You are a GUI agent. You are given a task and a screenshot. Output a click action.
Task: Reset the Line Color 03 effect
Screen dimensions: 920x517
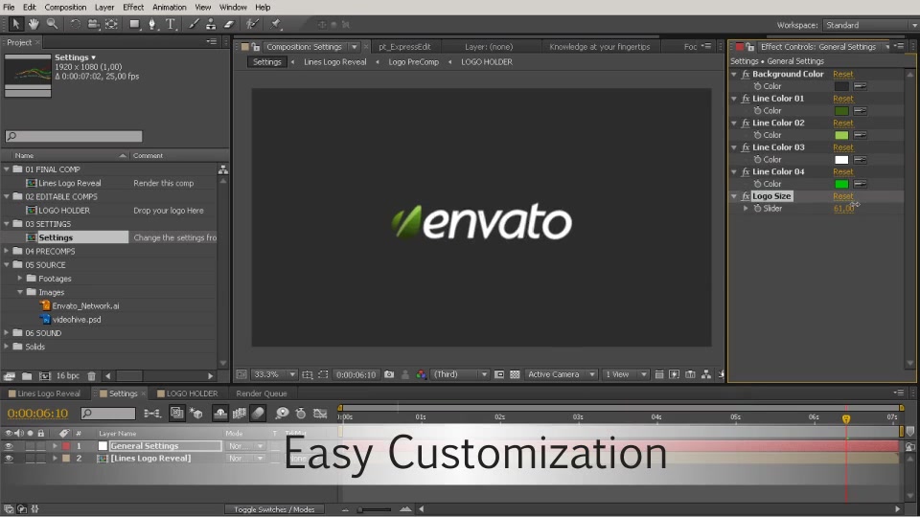[843, 147]
